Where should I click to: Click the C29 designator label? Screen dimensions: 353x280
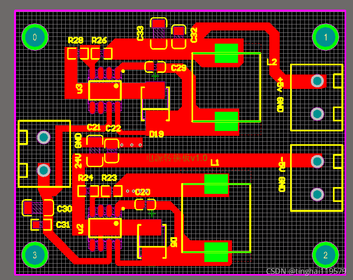[179, 68]
